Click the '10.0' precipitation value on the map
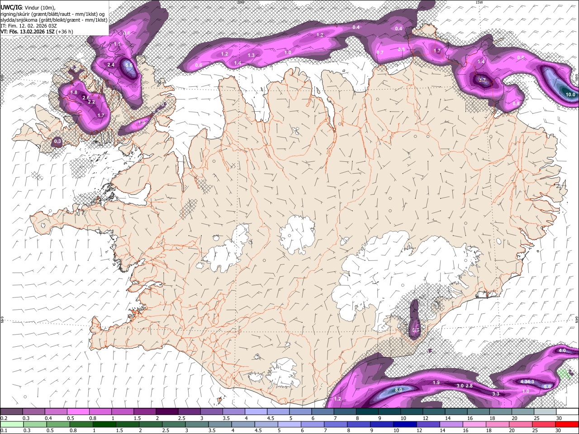 point(571,94)
